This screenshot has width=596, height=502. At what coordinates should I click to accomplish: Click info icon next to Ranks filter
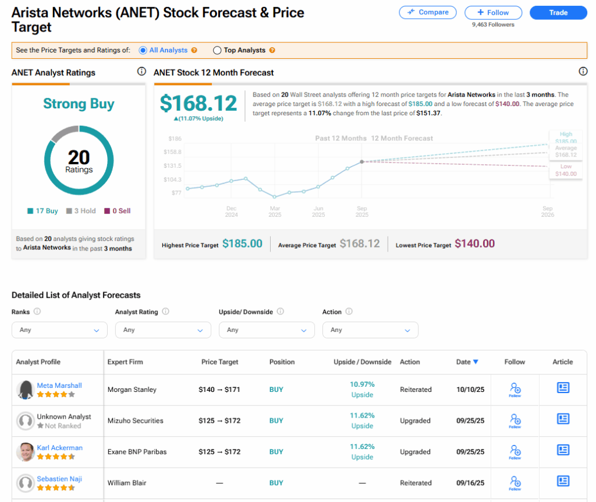[x=37, y=312]
